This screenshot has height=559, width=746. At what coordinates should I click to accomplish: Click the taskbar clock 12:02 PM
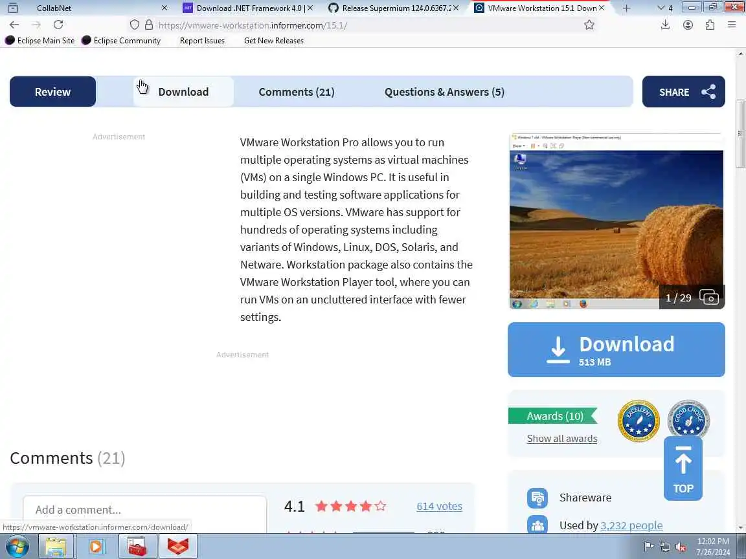tap(713, 541)
